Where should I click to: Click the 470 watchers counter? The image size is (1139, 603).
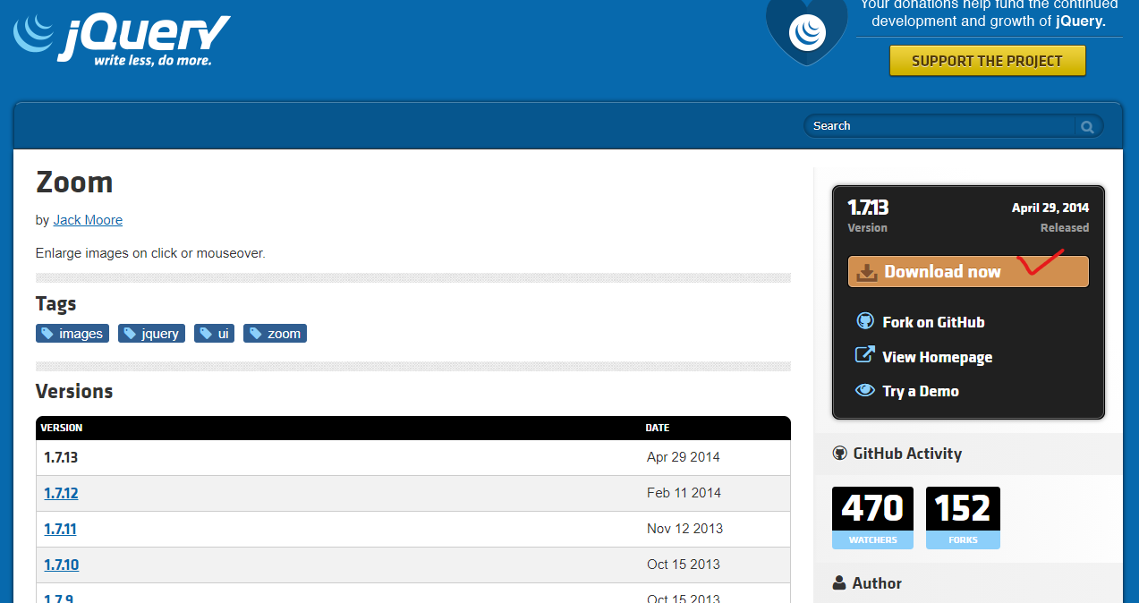pyautogui.click(x=872, y=518)
